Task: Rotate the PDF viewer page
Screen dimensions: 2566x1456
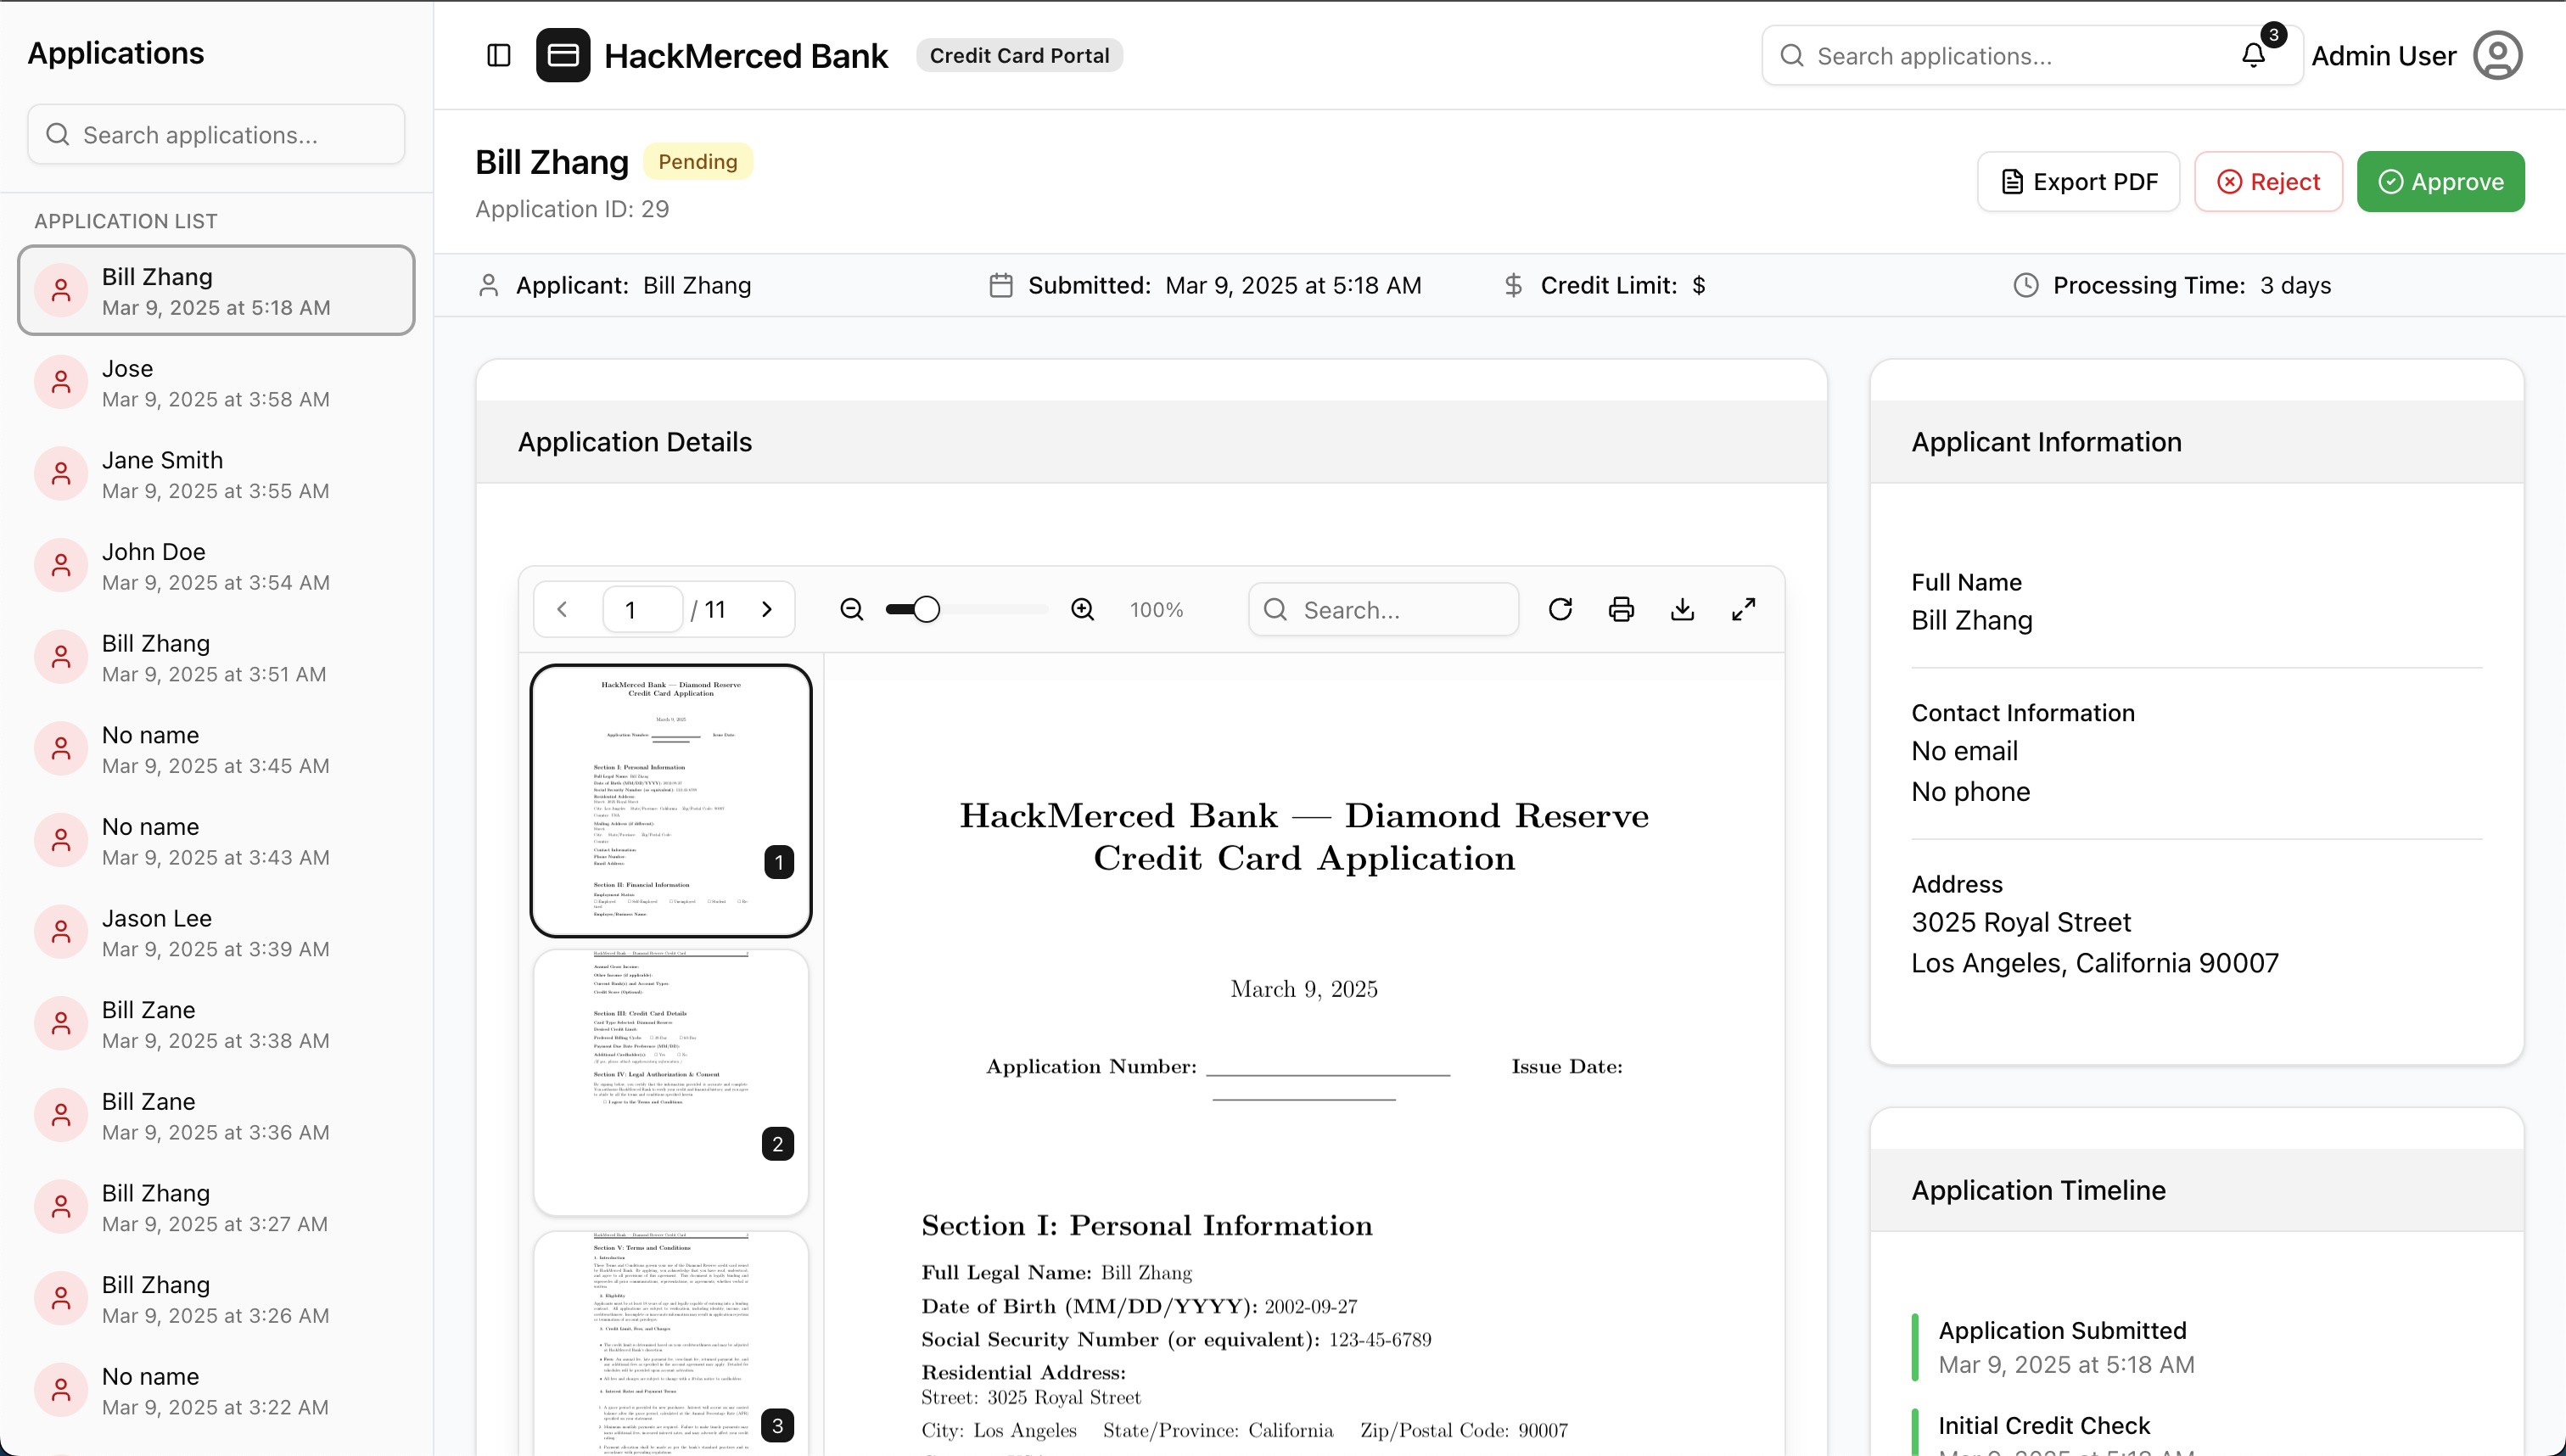Action: [1560, 610]
